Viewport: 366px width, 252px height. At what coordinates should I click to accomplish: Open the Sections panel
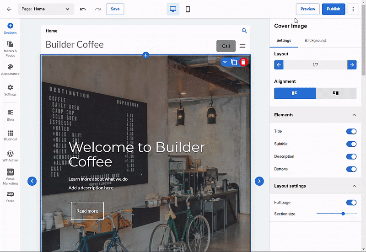pos(10,29)
